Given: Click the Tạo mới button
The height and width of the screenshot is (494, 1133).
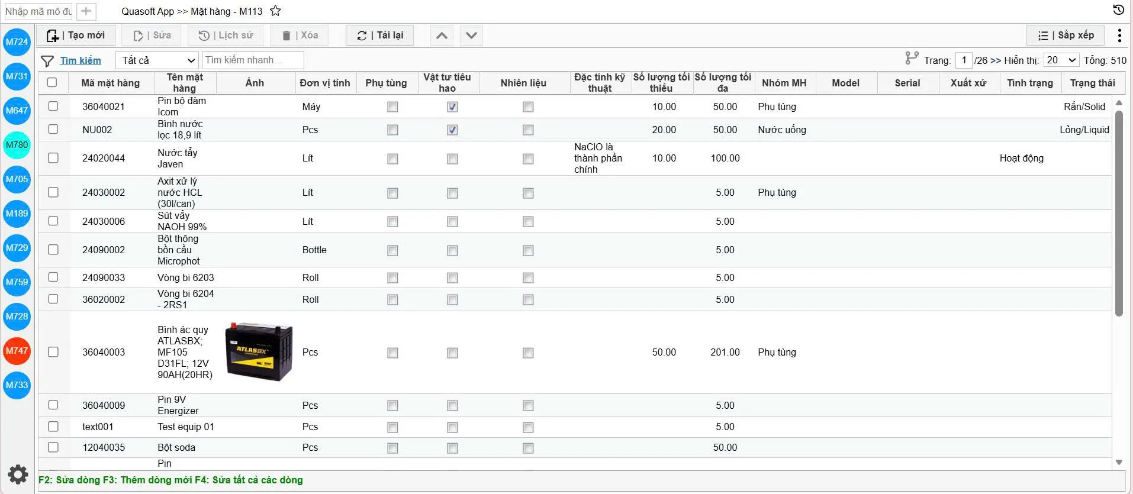Looking at the screenshot, I should (x=75, y=35).
